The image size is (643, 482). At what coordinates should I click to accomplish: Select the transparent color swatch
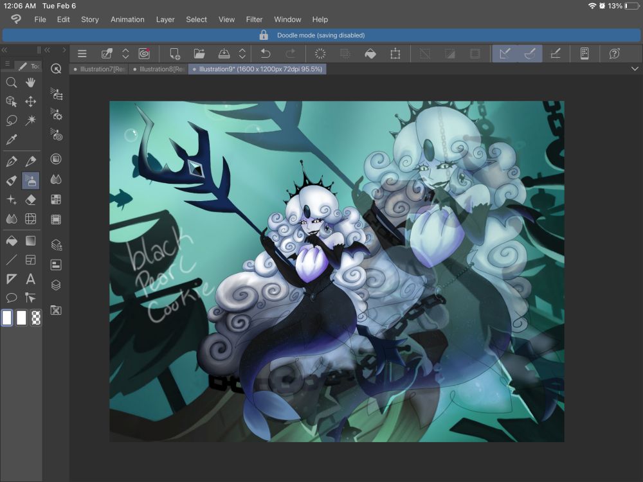coord(36,317)
